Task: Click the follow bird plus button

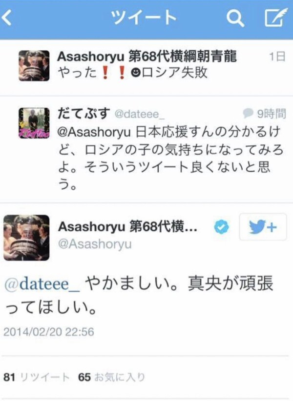Action: pos(263,227)
